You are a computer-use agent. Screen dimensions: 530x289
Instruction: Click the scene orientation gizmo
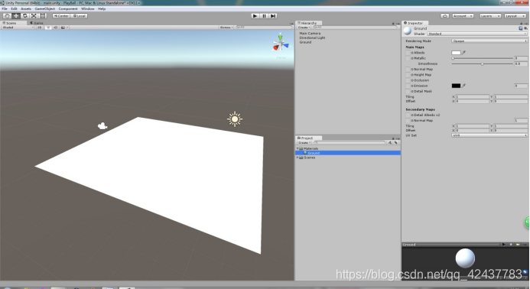click(x=281, y=44)
